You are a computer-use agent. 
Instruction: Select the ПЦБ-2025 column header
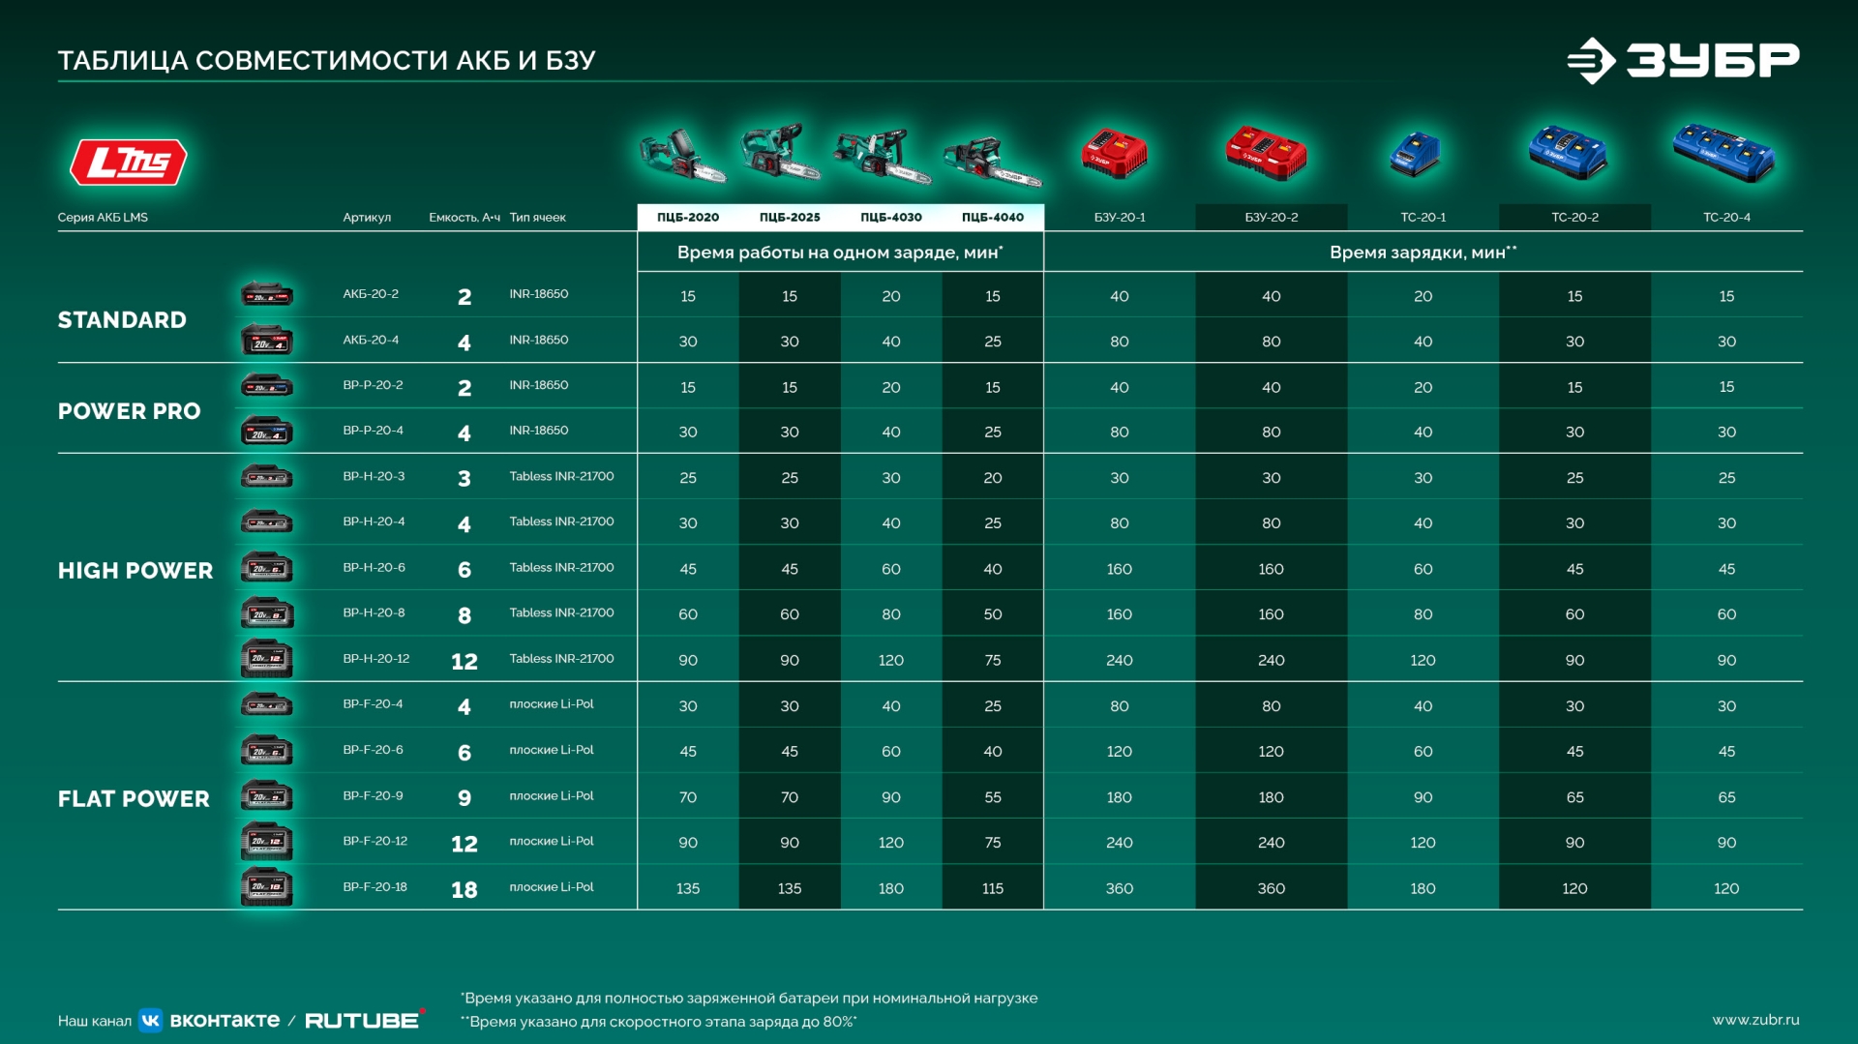(790, 218)
